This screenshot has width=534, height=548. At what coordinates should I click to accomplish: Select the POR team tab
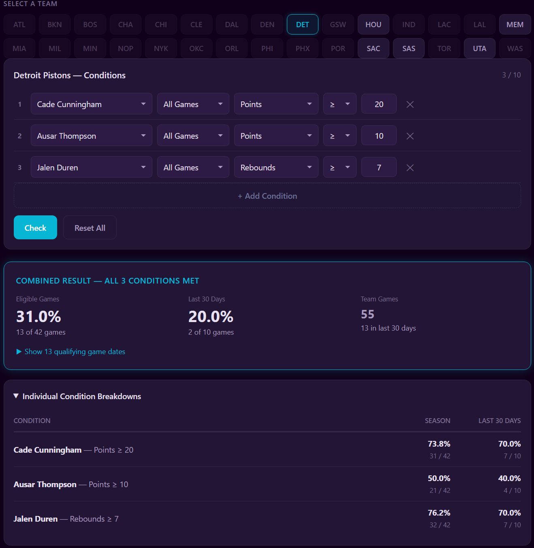[338, 49]
